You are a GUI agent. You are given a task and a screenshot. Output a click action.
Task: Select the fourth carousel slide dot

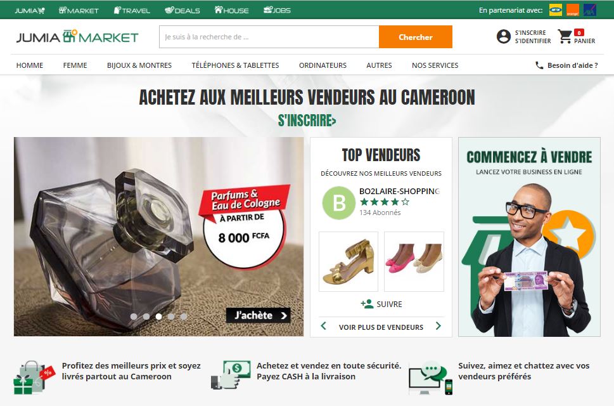pyautogui.click(x=171, y=317)
